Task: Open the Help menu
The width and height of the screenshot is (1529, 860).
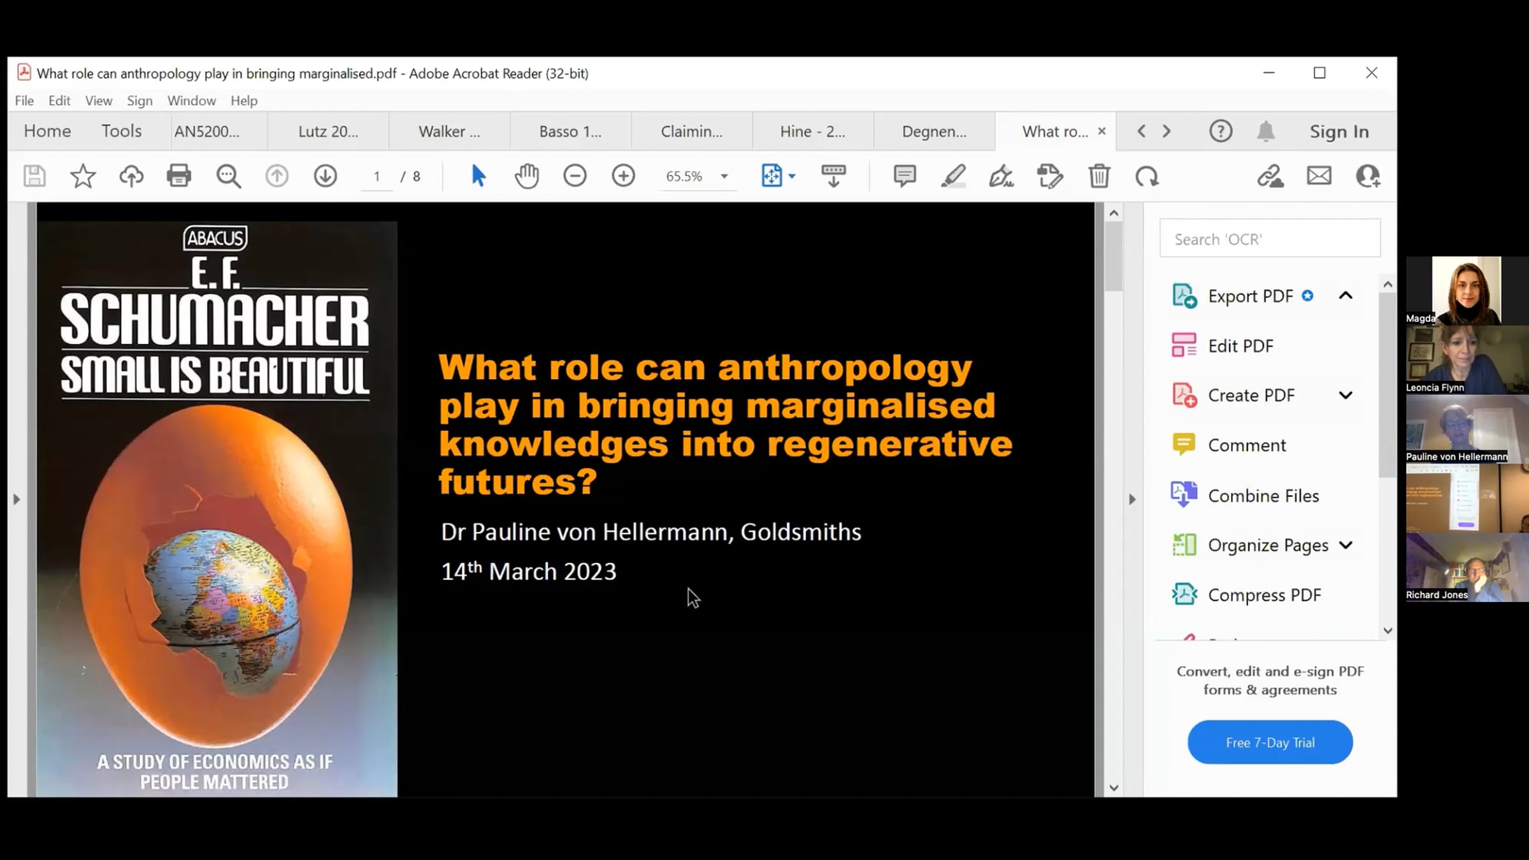Action: (244, 101)
